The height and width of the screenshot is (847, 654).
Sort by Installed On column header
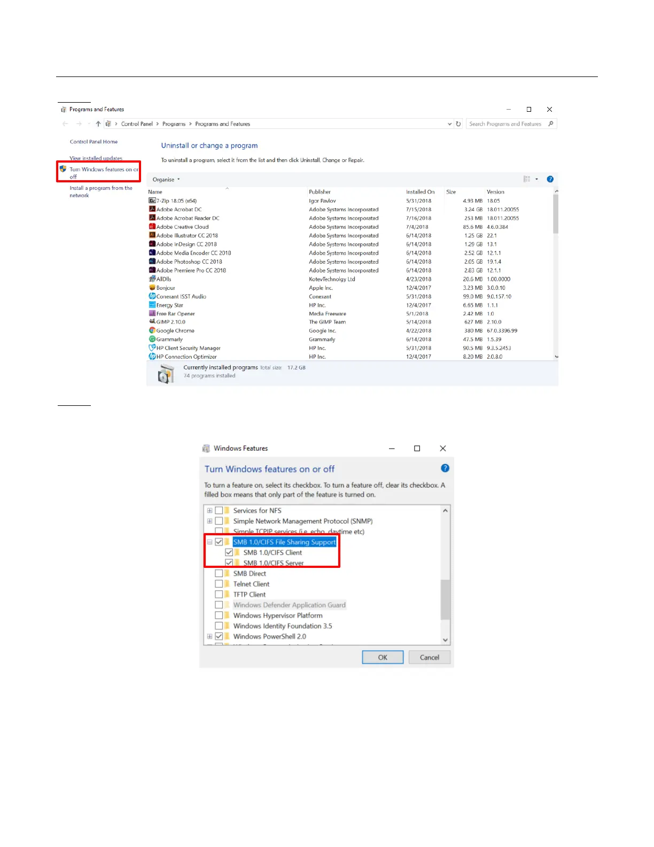coord(420,192)
